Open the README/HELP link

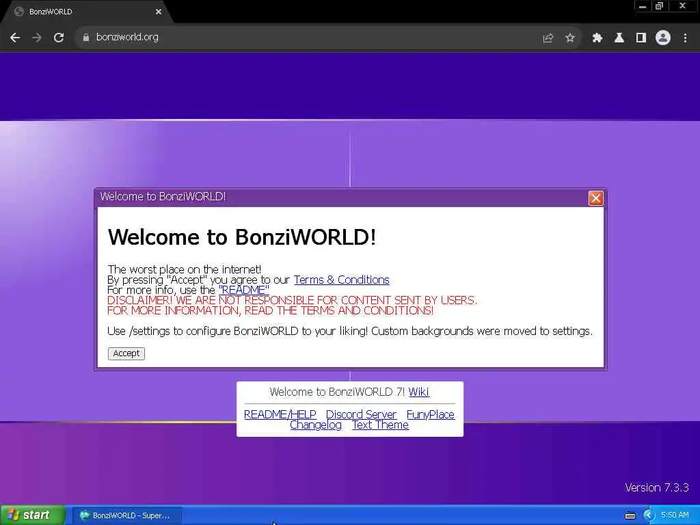(280, 414)
